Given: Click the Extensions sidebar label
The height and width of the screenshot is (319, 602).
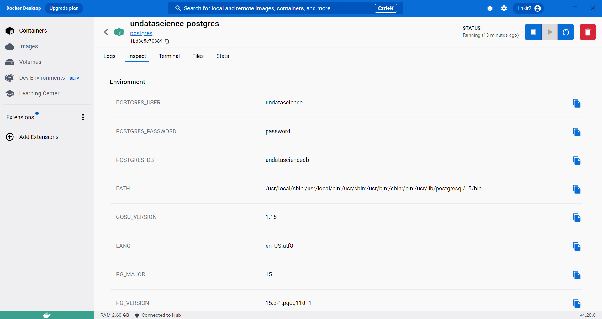Looking at the screenshot, I should [20, 117].
